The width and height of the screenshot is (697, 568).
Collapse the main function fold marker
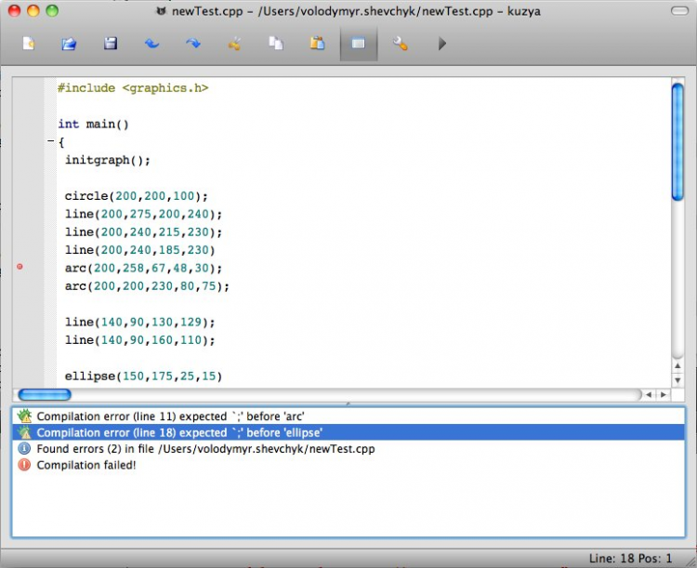point(50,142)
